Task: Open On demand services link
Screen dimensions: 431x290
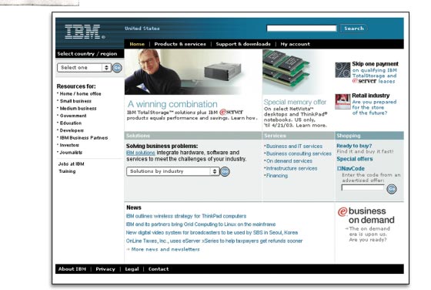Action: [289, 161]
